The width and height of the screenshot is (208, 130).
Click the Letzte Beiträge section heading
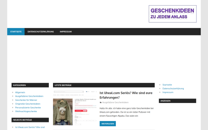click(x=104, y=85)
